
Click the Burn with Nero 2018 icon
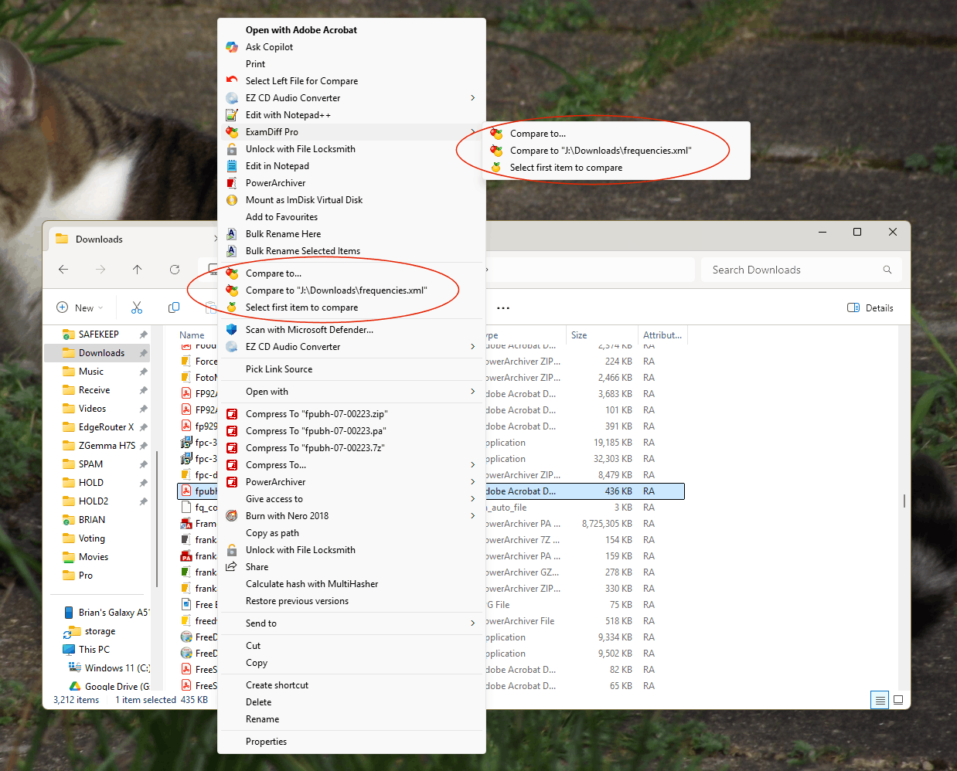click(x=232, y=516)
